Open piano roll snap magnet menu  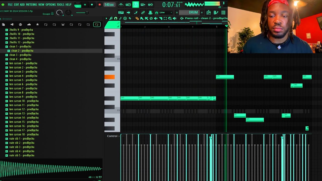tap(116, 18)
